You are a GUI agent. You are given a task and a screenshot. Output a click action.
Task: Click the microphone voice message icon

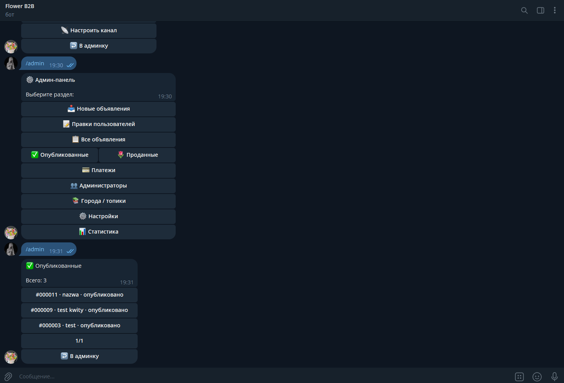coord(554,376)
